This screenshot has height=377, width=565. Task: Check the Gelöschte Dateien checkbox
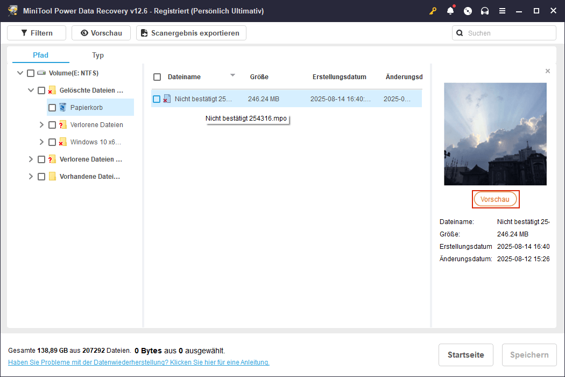click(x=41, y=90)
